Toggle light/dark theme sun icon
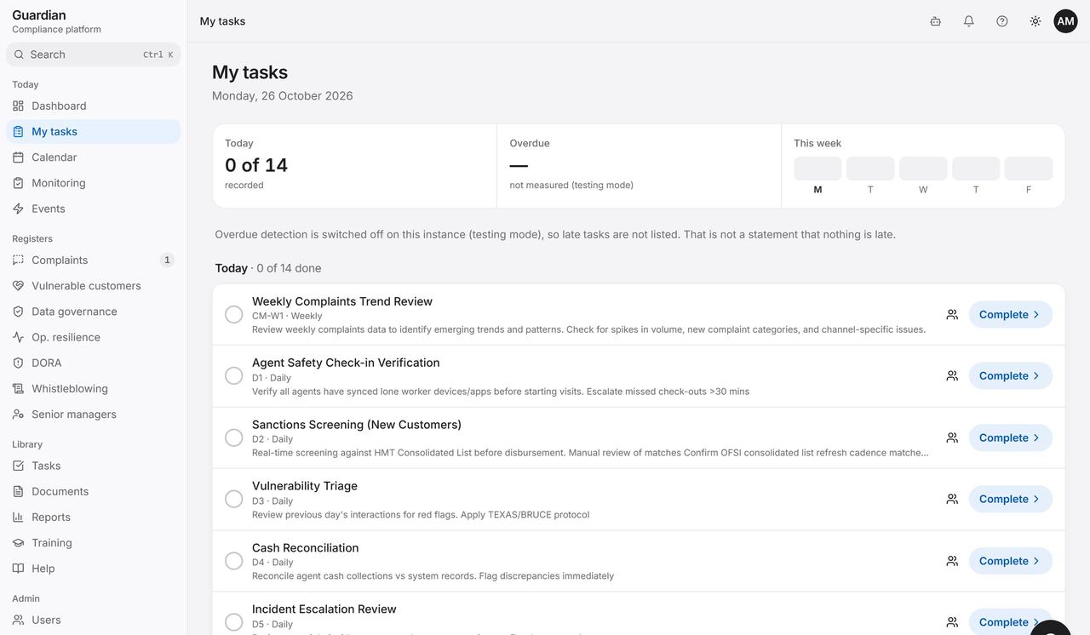 (1035, 21)
